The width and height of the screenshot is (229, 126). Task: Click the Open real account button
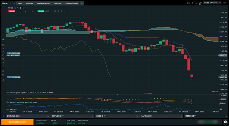[17, 122]
